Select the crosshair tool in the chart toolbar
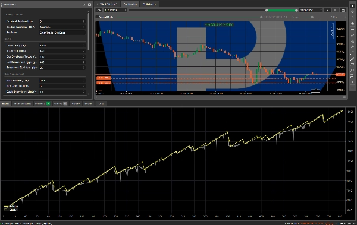The image size is (357, 225). point(352,12)
